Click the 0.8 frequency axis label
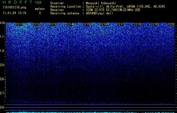Image resolution: width=177 pixels, height=113 pixels. 2,79
